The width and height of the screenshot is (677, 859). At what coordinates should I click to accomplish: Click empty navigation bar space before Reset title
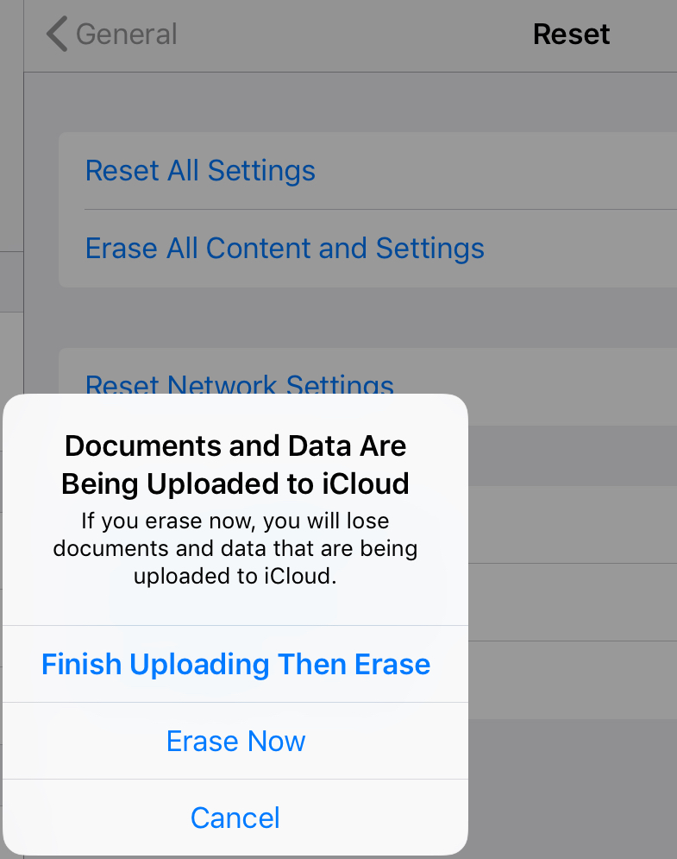tap(354, 34)
